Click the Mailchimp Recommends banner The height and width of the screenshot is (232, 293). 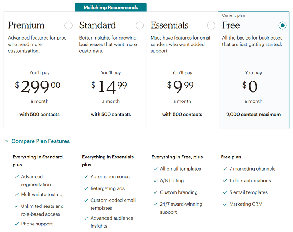(x=111, y=7)
